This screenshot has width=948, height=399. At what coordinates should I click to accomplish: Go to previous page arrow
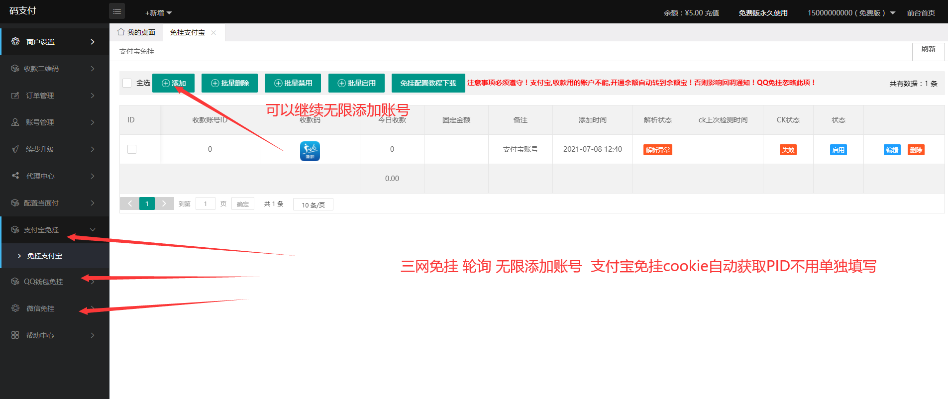[129, 203]
